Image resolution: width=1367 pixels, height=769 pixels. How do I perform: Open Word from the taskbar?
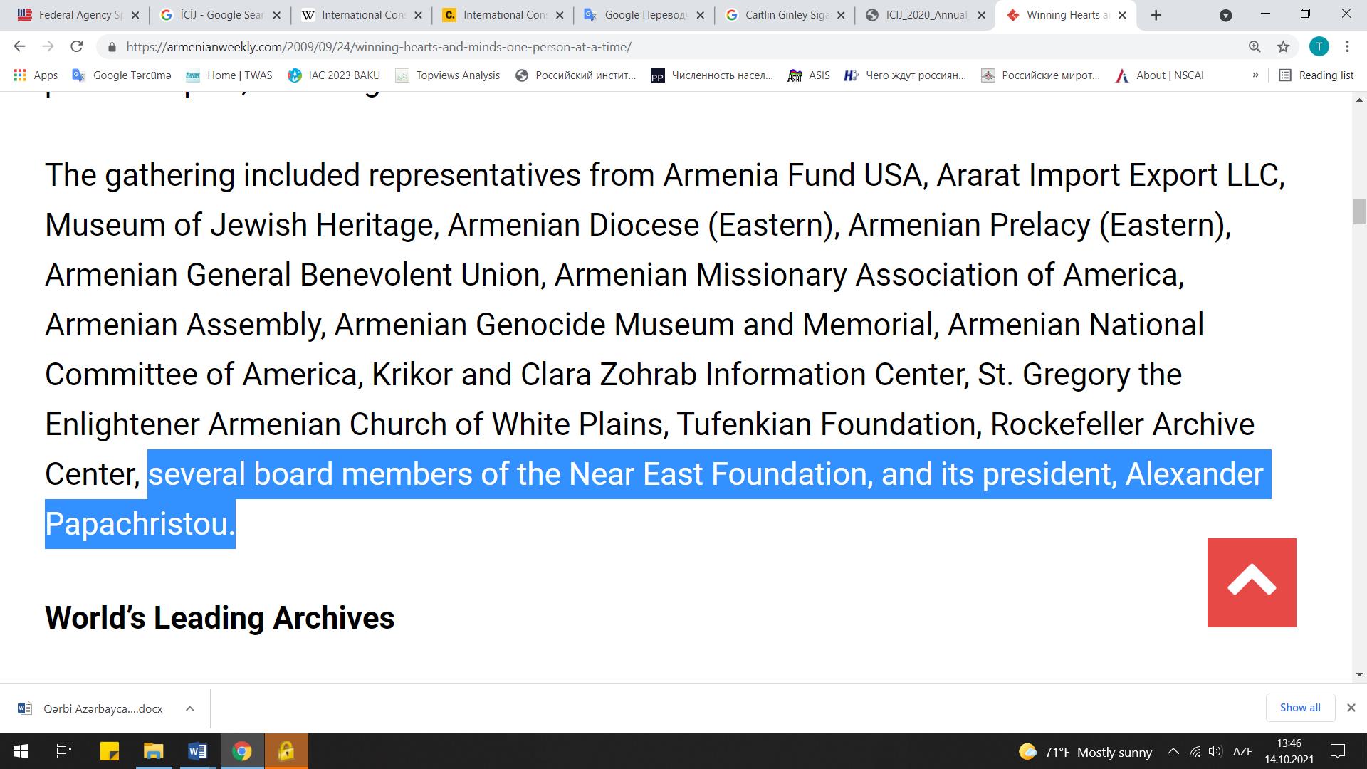[197, 751]
